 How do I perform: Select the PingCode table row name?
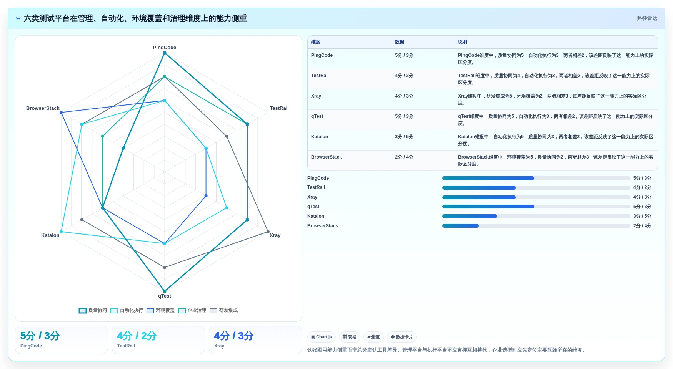(x=322, y=55)
